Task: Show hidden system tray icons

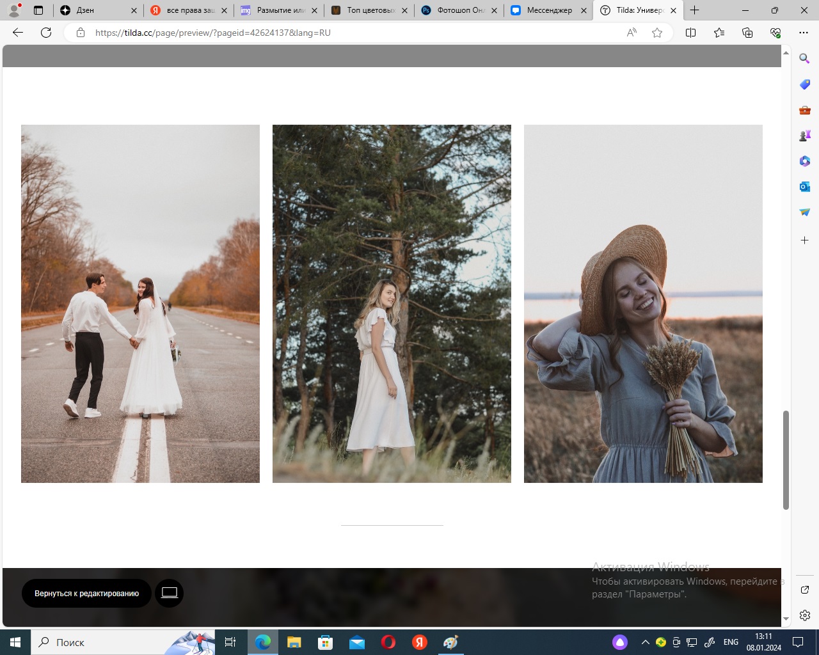Action: (645, 642)
